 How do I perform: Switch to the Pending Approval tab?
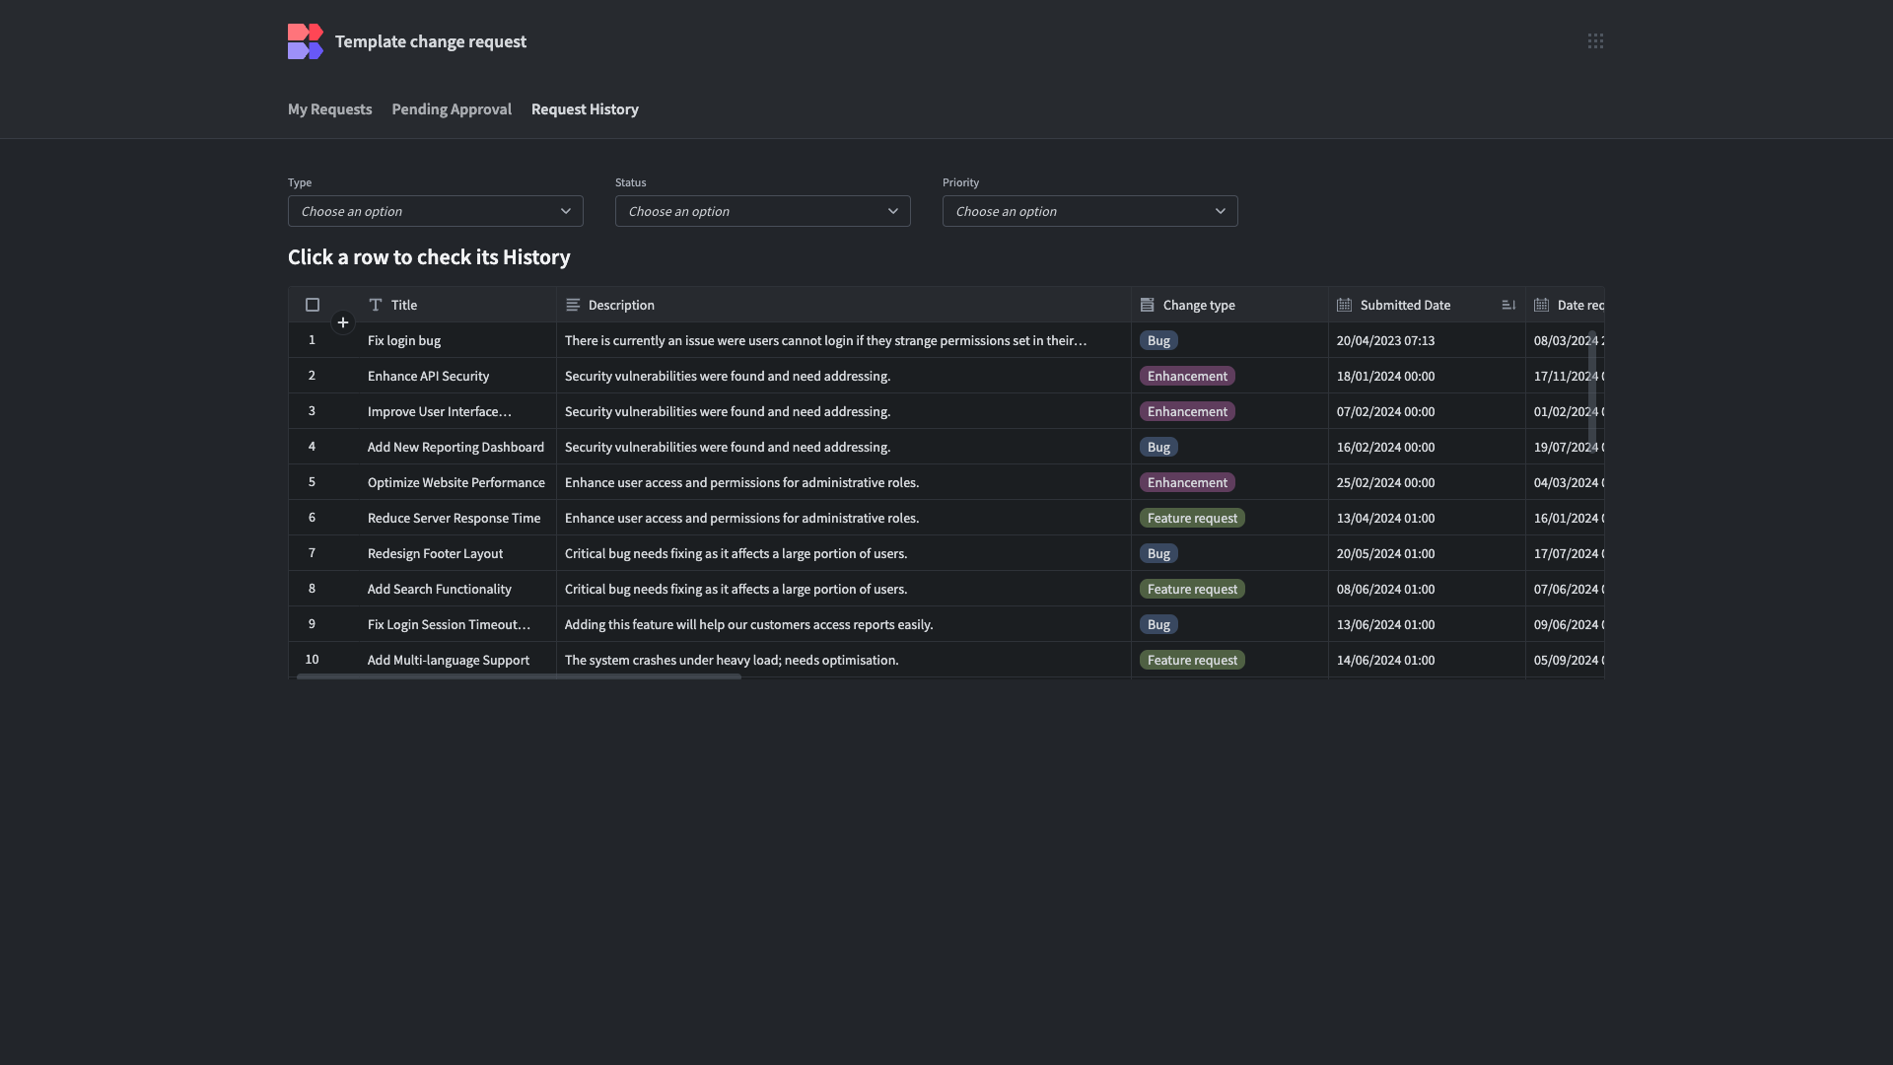point(452,109)
